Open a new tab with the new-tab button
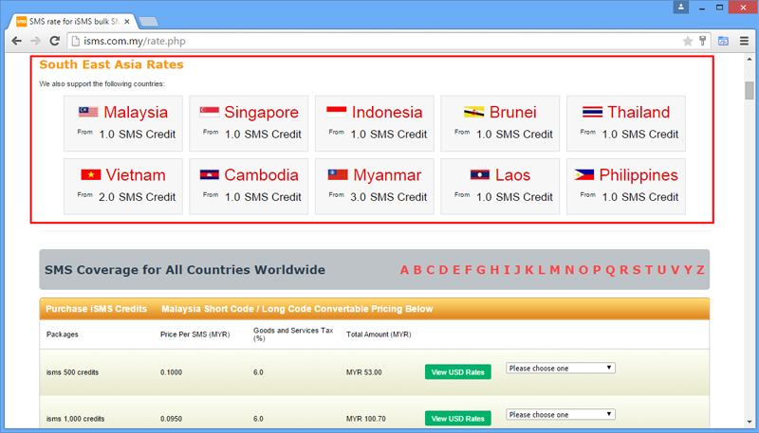 point(148,22)
